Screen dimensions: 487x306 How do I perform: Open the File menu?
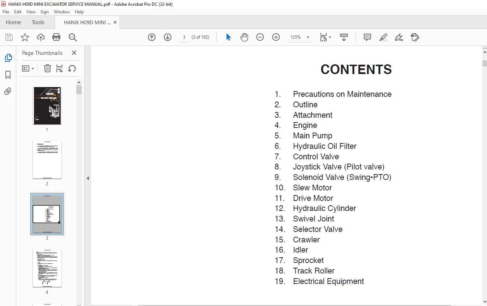[6, 12]
